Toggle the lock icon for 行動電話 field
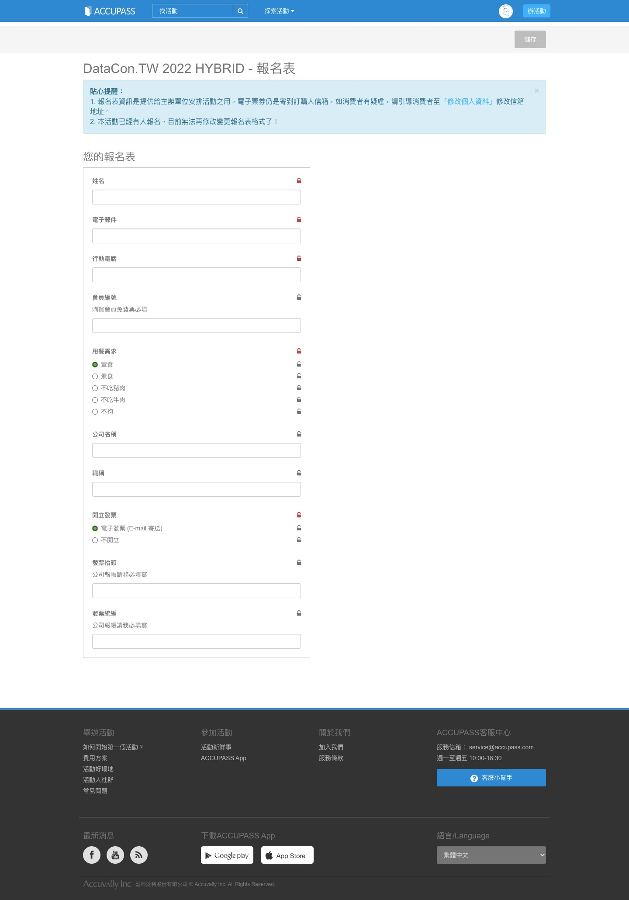Screen dimensions: 629x900 [299, 258]
